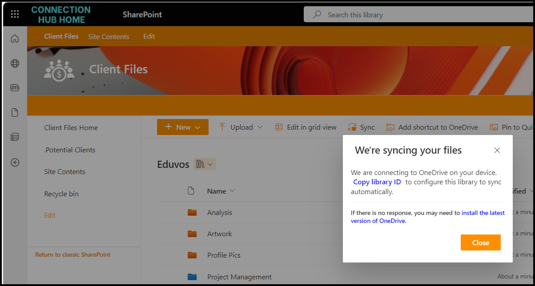The height and width of the screenshot is (286, 535).
Task: Click Edit in grid view
Action: [x=306, y=127]
